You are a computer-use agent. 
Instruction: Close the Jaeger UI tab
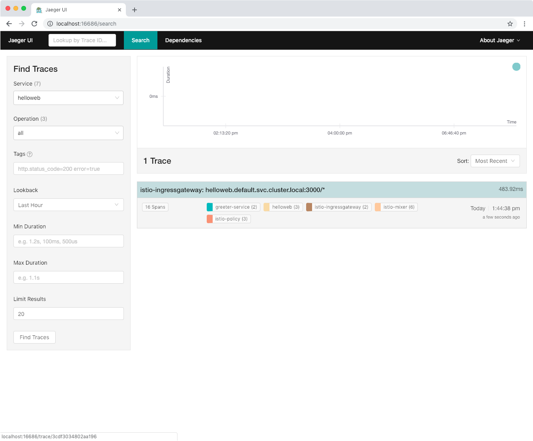click(120, 10)
